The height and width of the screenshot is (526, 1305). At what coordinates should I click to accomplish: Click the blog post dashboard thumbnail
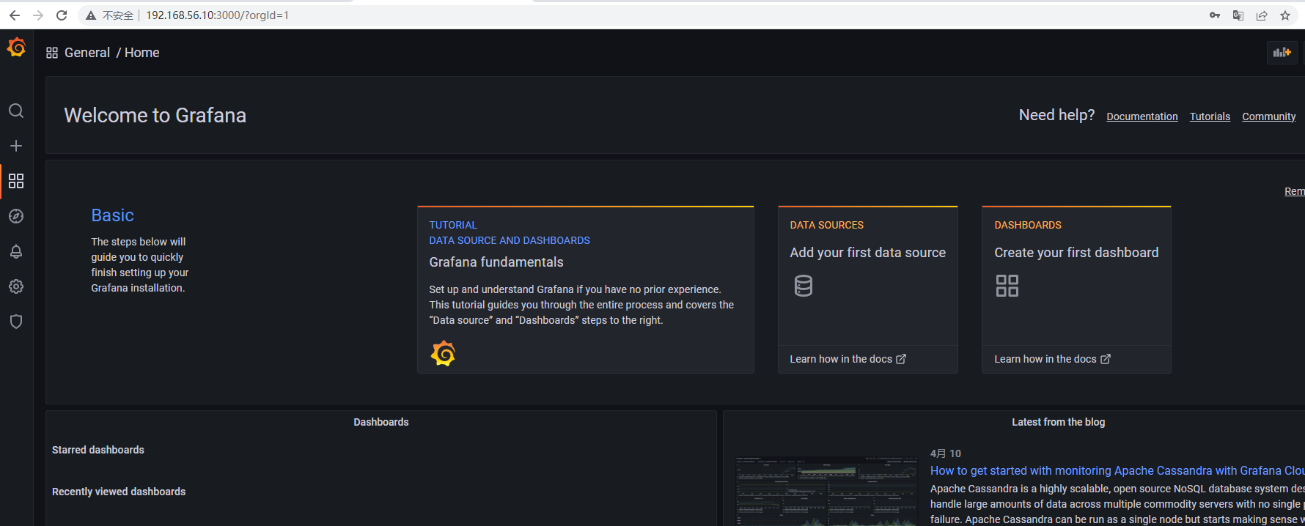[x=826, y=491]
